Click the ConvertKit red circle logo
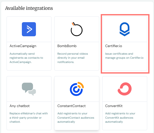The height and width of the screenshot is (133, 154). pos(125,89)
